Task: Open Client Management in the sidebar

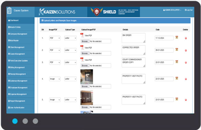Action: pyautogui.click(x=20, y=47)
